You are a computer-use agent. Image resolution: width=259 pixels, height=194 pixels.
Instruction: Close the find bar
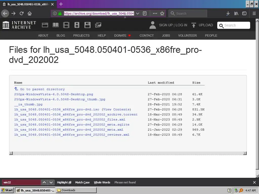(x=254, y=182)
